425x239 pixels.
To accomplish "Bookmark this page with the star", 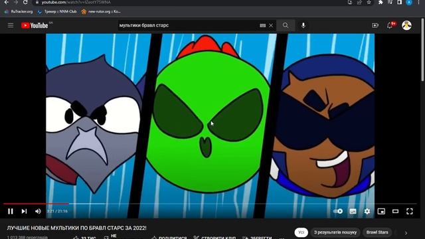I will point(369,2).
